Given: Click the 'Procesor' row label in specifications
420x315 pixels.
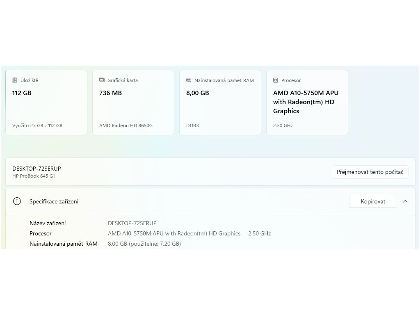Looking at the screenshot, I should pos(41,233).
